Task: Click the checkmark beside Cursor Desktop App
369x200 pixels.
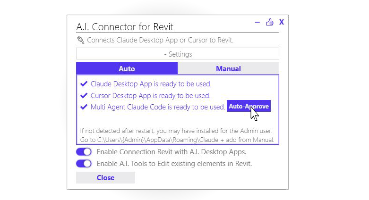Action: 84,96
